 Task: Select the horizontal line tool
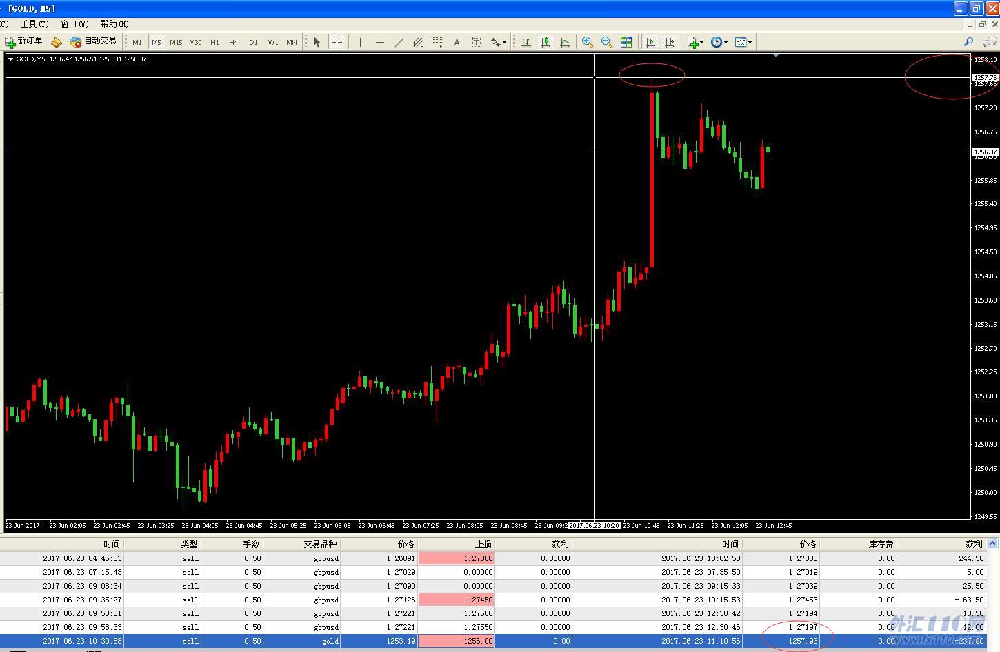[x=379, y=42]
